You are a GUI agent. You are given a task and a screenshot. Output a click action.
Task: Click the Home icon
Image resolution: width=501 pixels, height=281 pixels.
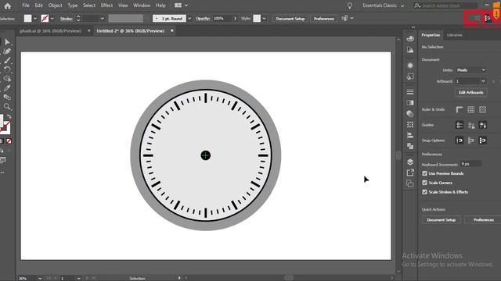(7, 5)
